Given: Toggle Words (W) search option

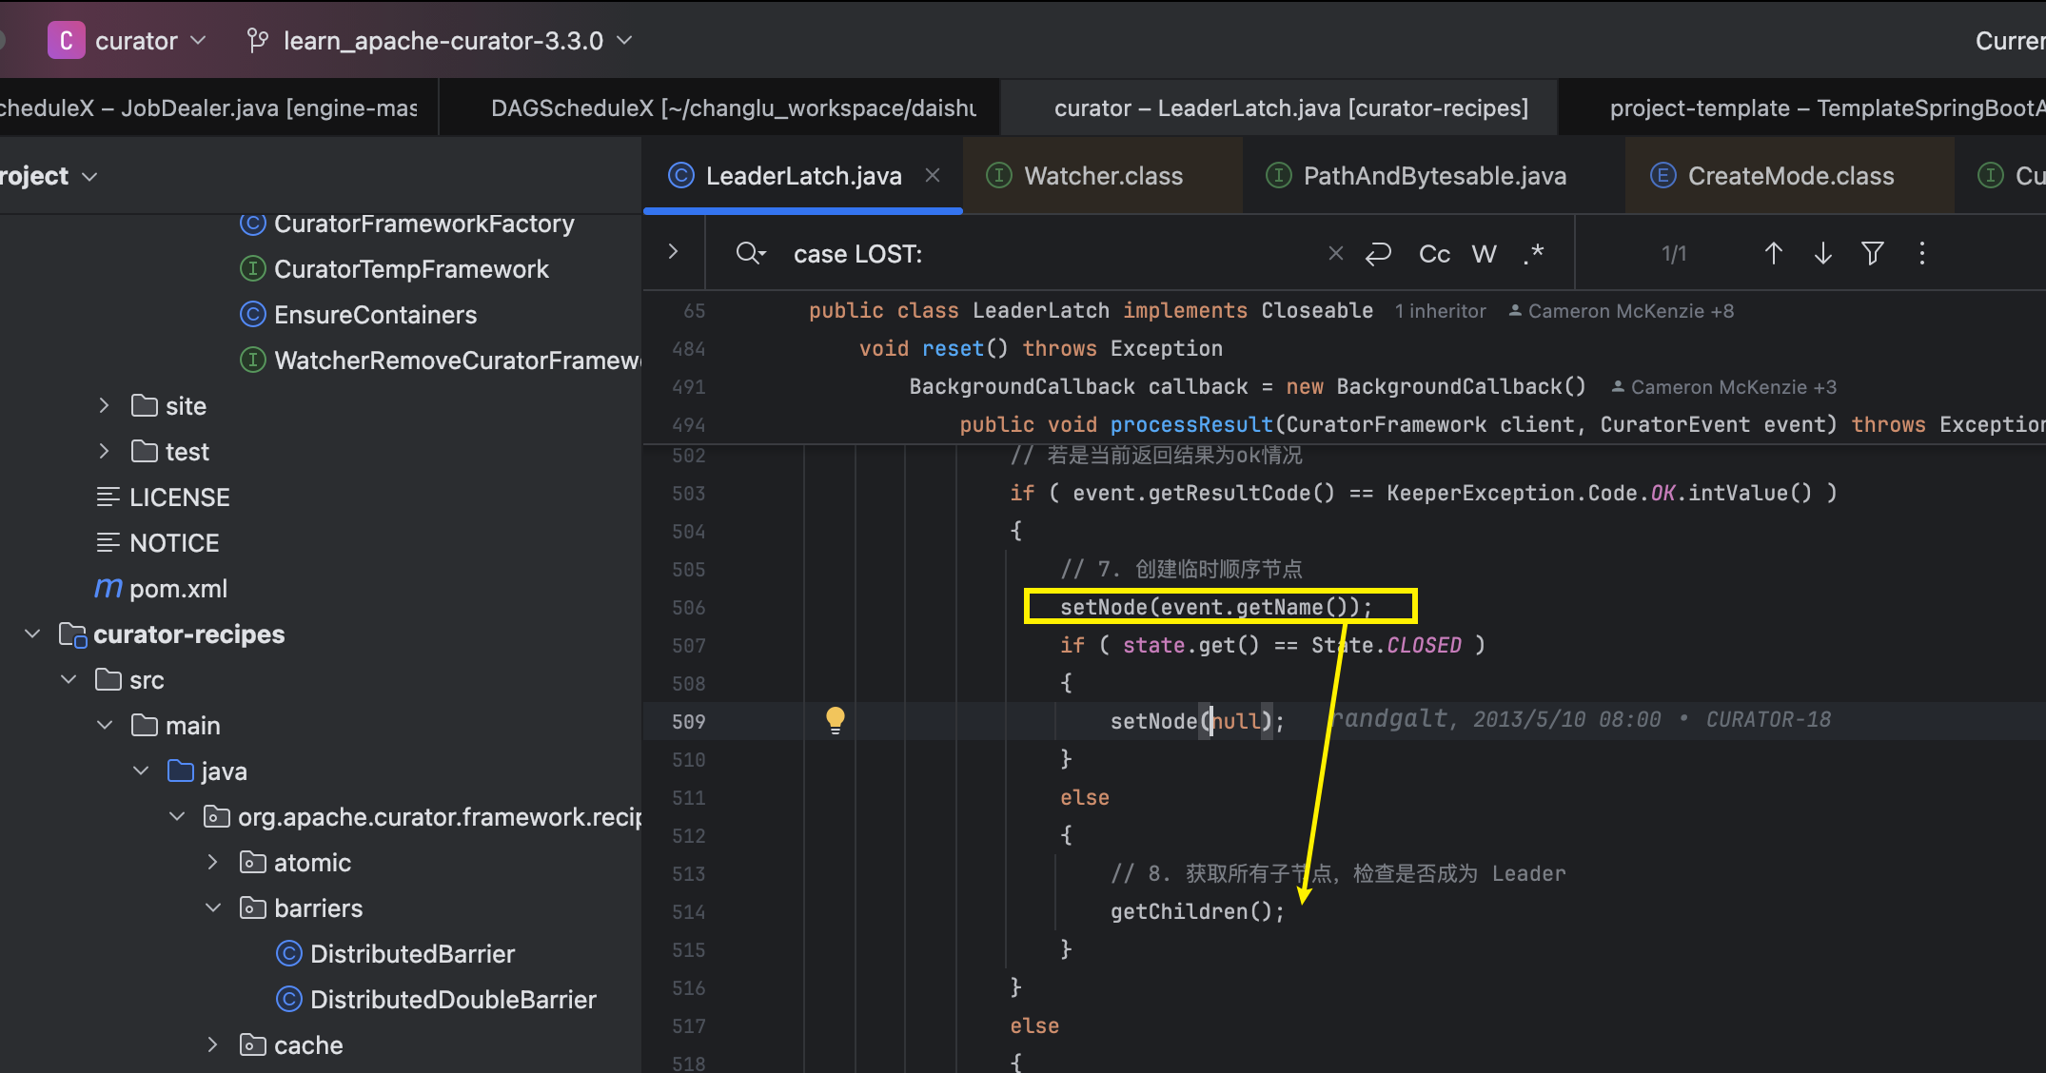Looking at the screenshot, I should (x=1484, y=254).
